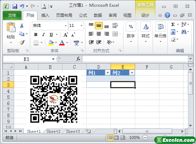Switch to the 插入 Insert tab
The height and width of the screenshot is (144, 196).
pos(45,15)
